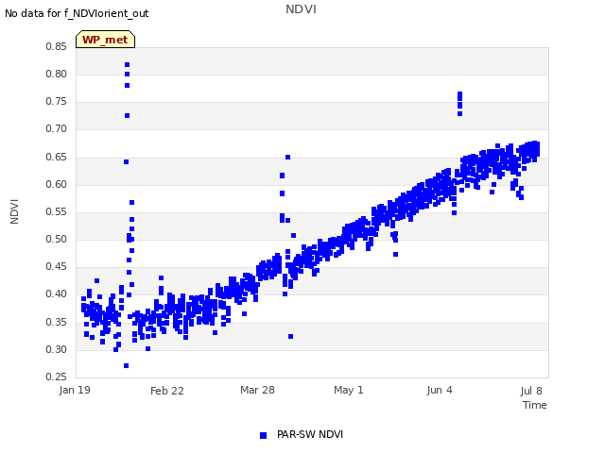Click the 0.35 y-axis value
The height and width of the screenshot is (453, 605).
pos(57,322)
